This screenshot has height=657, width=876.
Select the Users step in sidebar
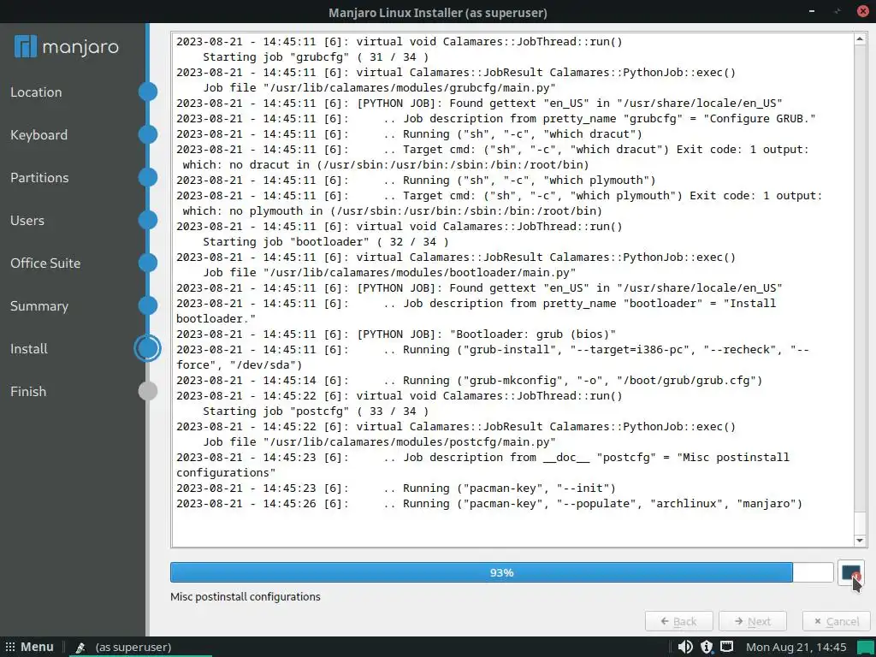tap(27, 220)
